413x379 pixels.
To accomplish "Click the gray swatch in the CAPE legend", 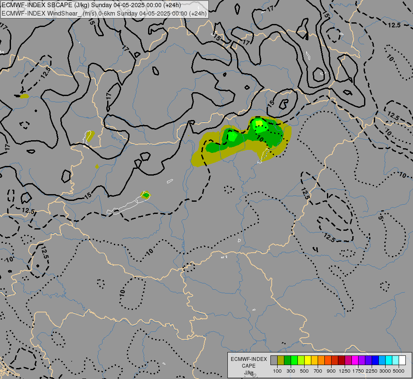I will coord(274,360).
